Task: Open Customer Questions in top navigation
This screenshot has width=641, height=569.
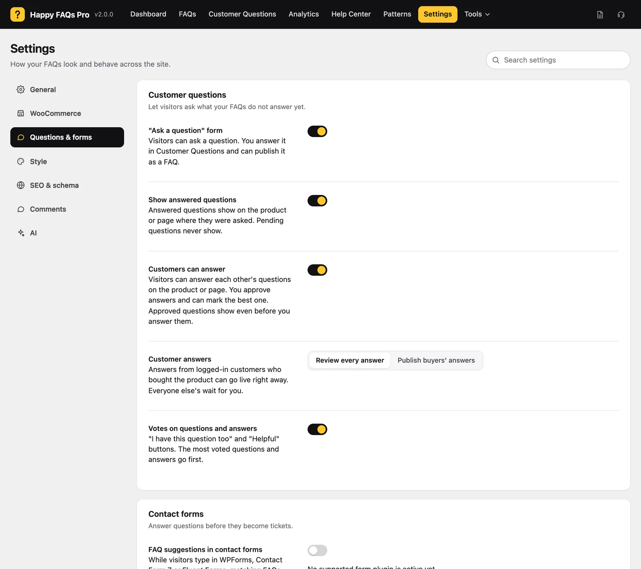Action: pyautogui.click(x=242, y=14)
